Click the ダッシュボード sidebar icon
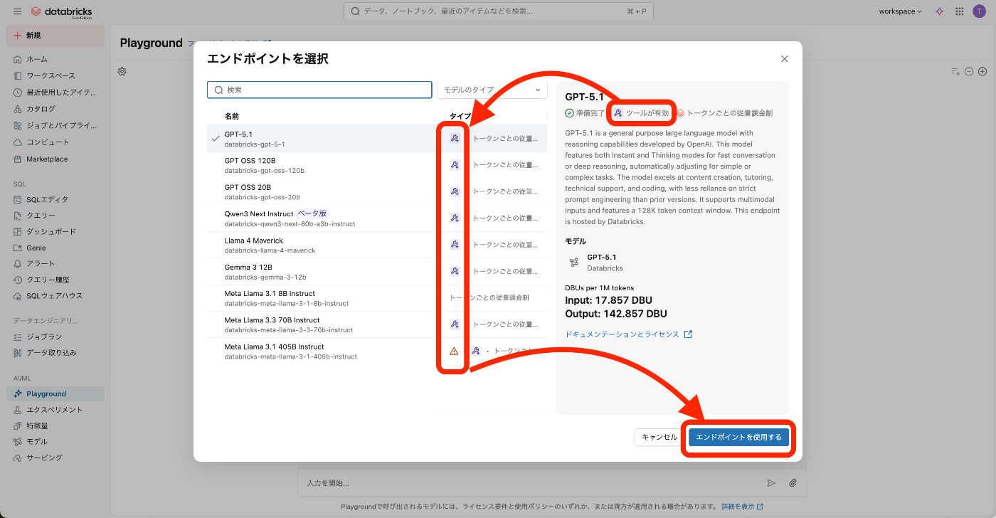The image size is (996, 518). (x=18, y=232)
